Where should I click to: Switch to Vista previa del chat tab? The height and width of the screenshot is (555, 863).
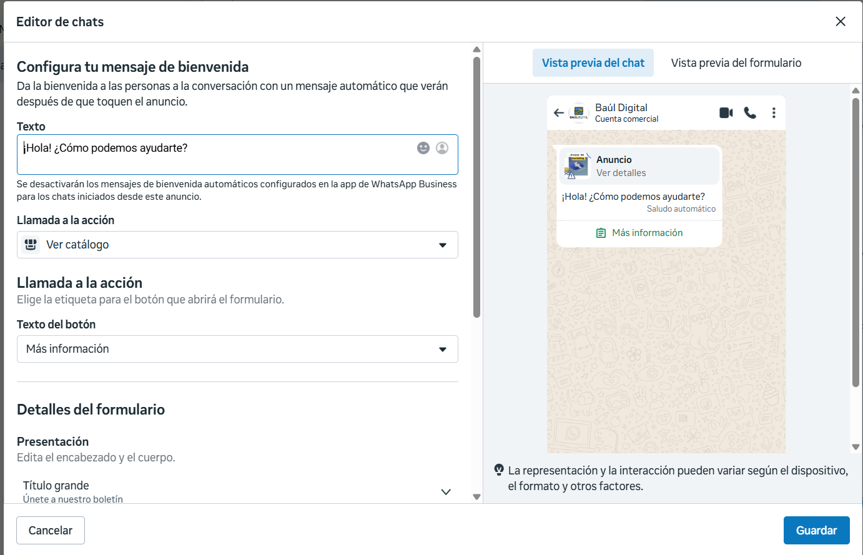pos(593,63)
